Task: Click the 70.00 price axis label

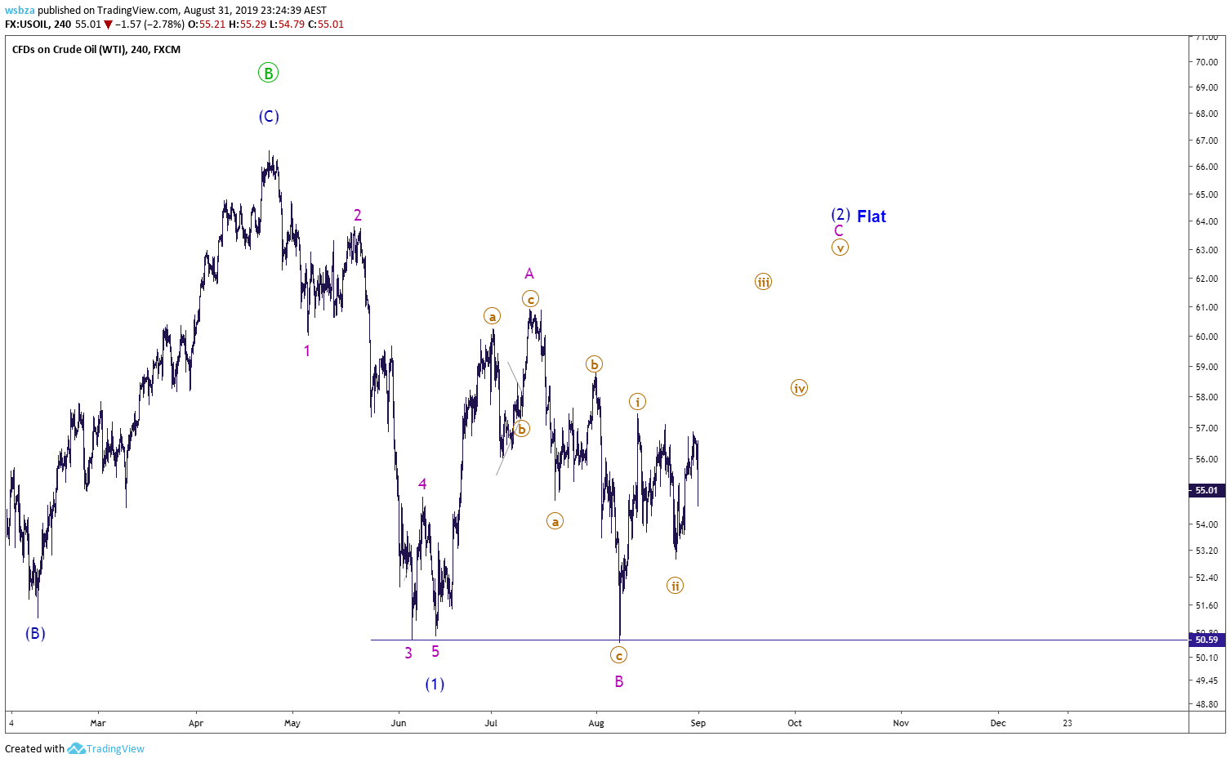Action: (1206, 62)
